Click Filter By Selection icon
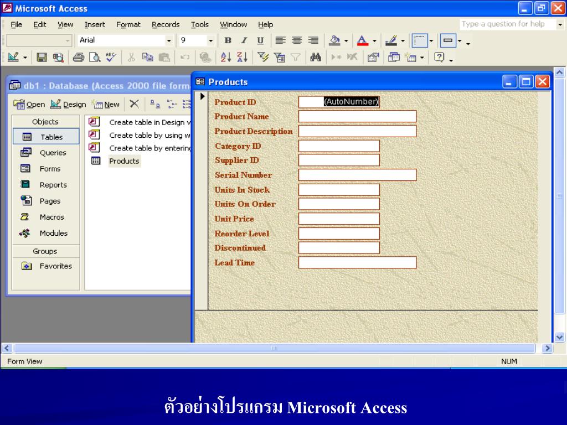Image resolution: width=567 pixels, height=425 pixels. tap(263, 57)
